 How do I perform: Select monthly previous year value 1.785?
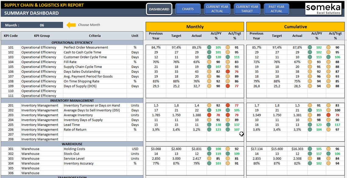coord(156,115)
